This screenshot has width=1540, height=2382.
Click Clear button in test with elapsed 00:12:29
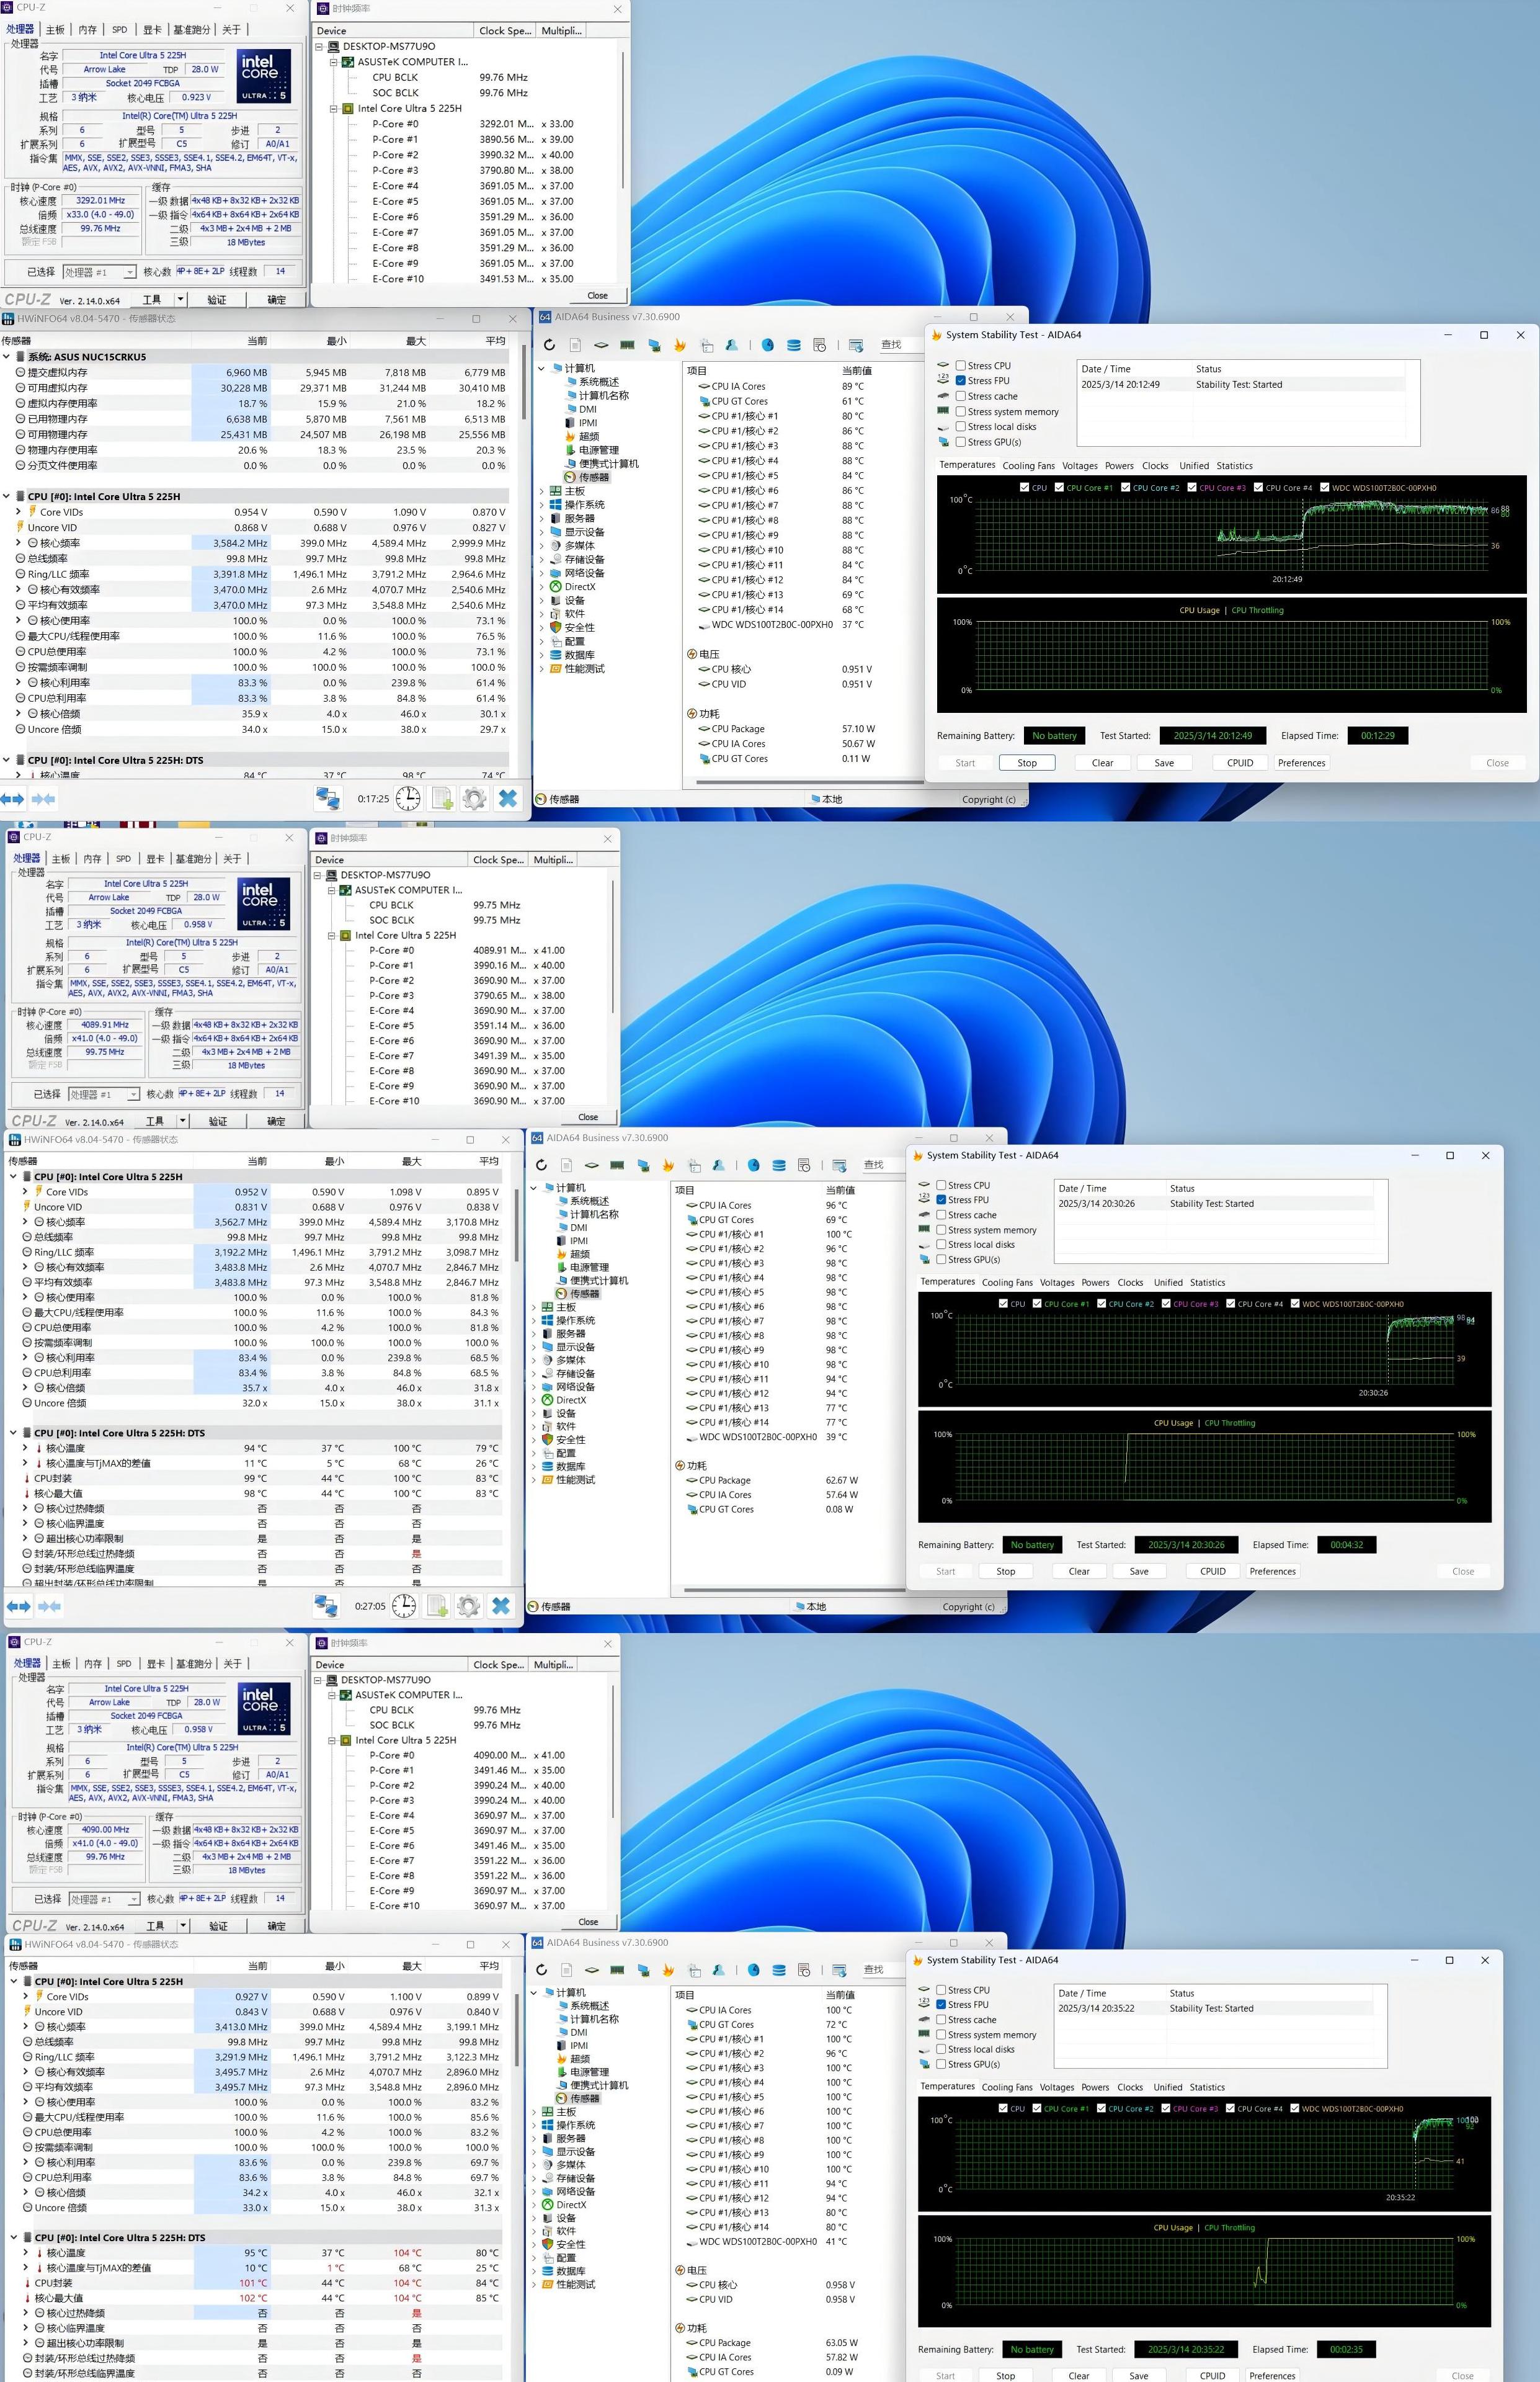(x=1102, y=763)
